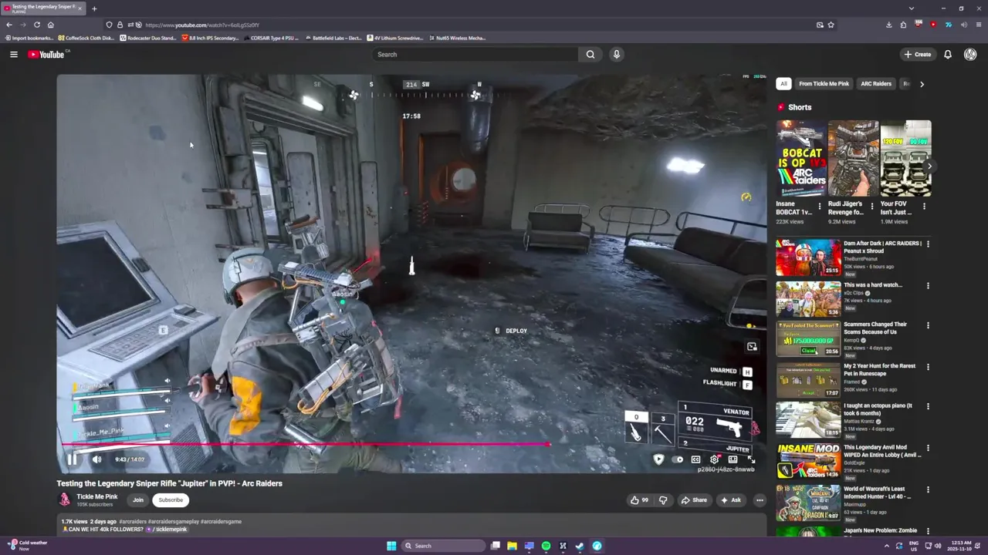Open Windows Start menu
The width and height of the screenshot is (988, 555).
tap(391, 546)
